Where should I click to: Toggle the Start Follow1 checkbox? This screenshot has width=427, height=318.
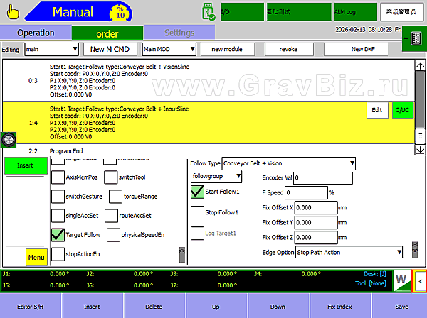click(198, 192)
